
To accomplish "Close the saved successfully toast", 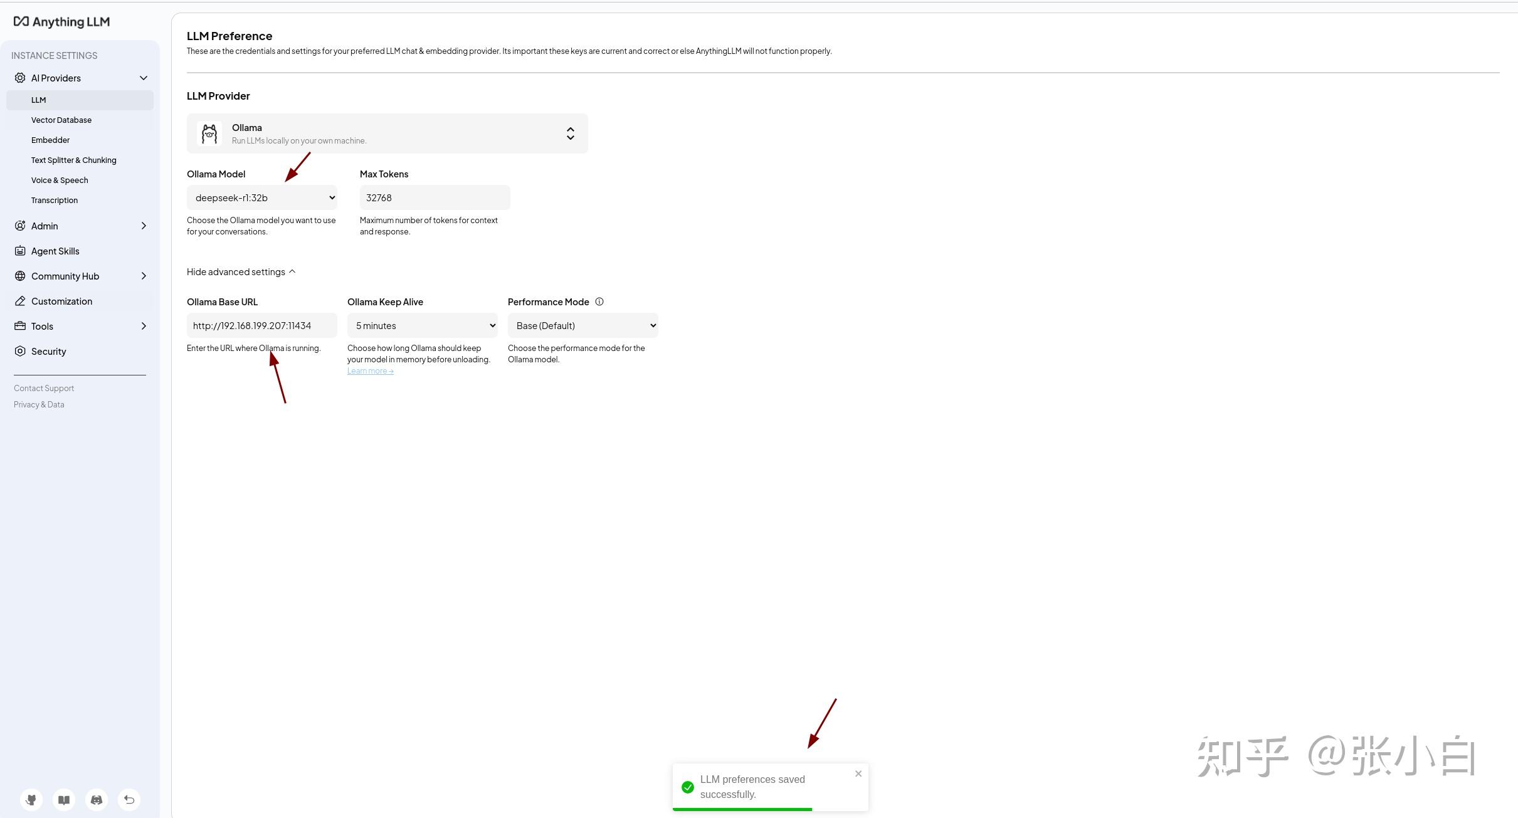I will click(x=858, y=774).
